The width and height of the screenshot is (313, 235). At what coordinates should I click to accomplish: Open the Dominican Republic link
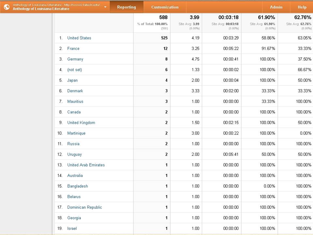85,207
